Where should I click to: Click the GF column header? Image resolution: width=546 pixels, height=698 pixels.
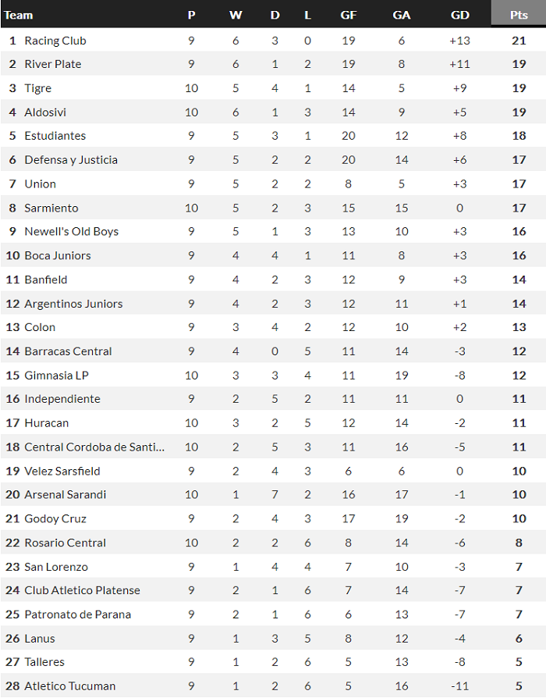[x=349, y=15]
